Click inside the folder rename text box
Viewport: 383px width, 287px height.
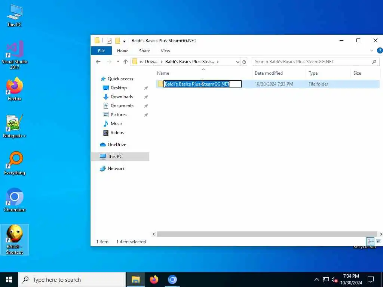[x=202, y=84]
